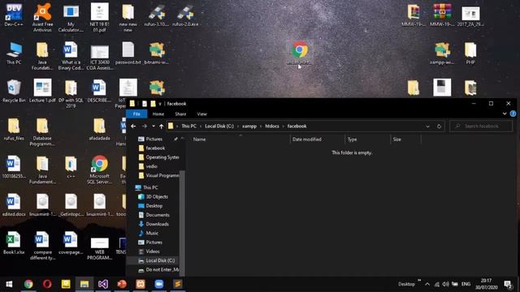Open the PHP folder on the desktop
The height and width of the screenshot is (292, 520).
click(x=470, y=53)
